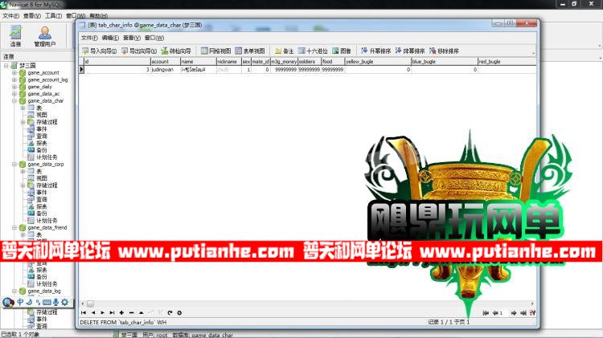Screen dimensions: 603x338
Task: Switch to 网格视图 grid view
Action: point(215,51)
